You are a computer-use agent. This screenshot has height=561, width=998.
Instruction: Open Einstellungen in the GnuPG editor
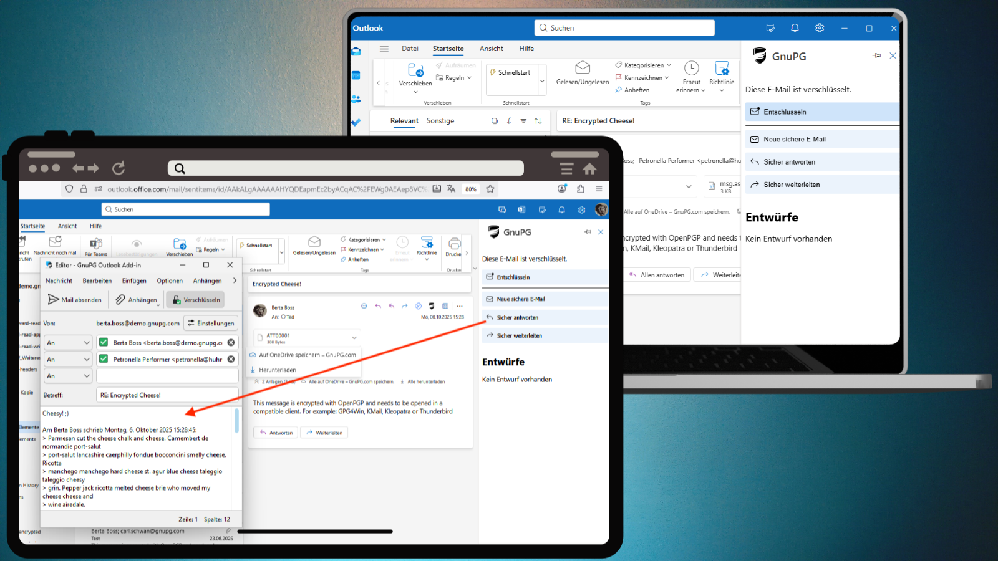pos(211,323)
